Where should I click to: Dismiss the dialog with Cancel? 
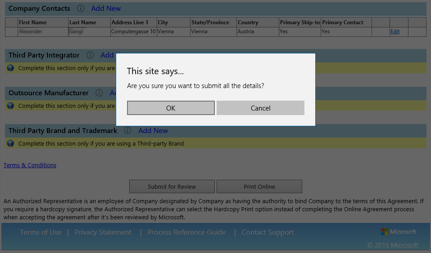click(x=260, y=108)
